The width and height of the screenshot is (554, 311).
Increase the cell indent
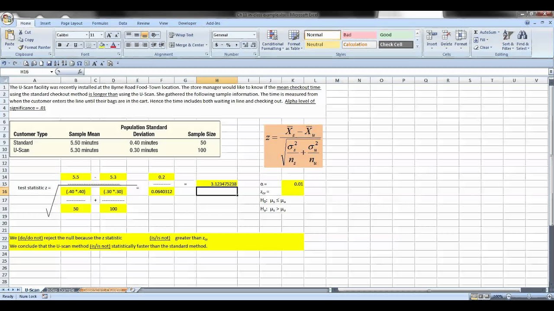point(161,45)
